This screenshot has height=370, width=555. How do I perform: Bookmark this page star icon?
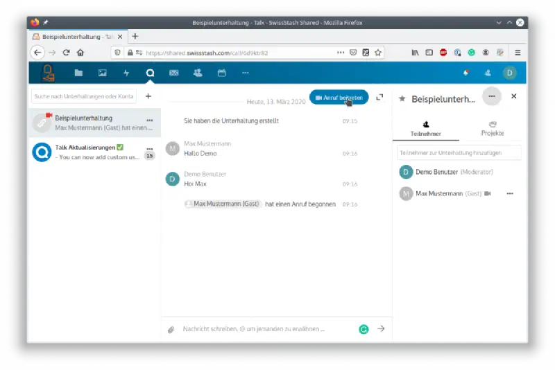tap(378, 53)
